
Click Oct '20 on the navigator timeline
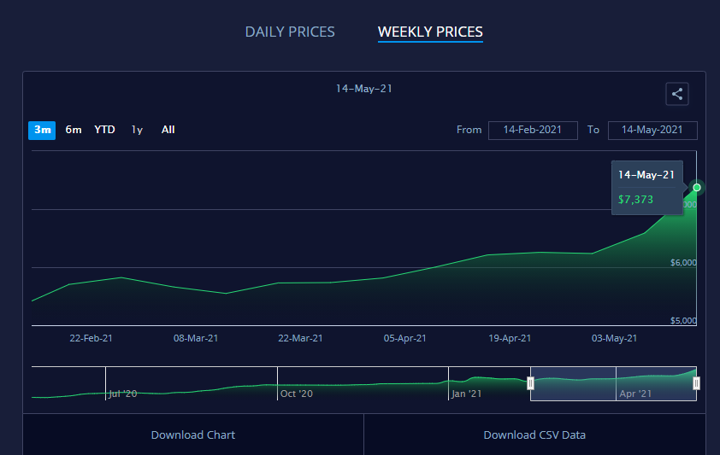(x=296, y=394)
